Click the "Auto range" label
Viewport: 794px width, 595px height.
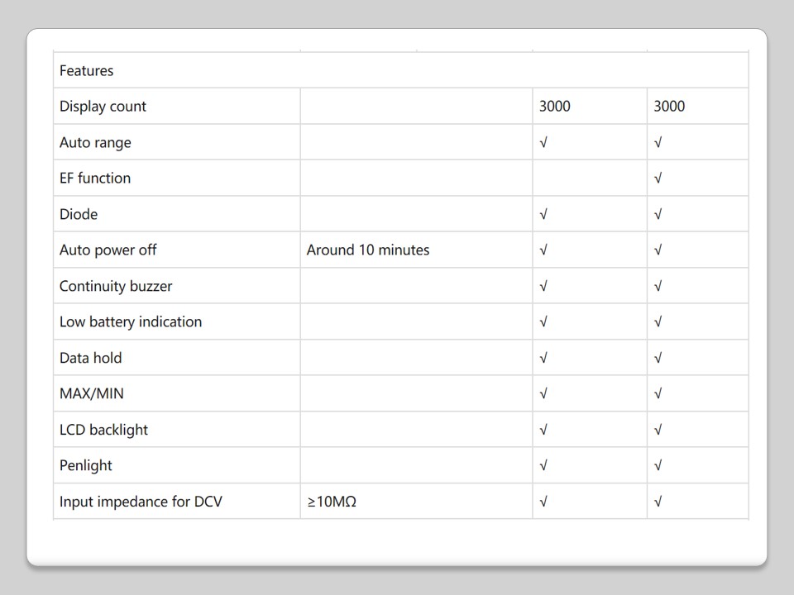click(95, 143)
